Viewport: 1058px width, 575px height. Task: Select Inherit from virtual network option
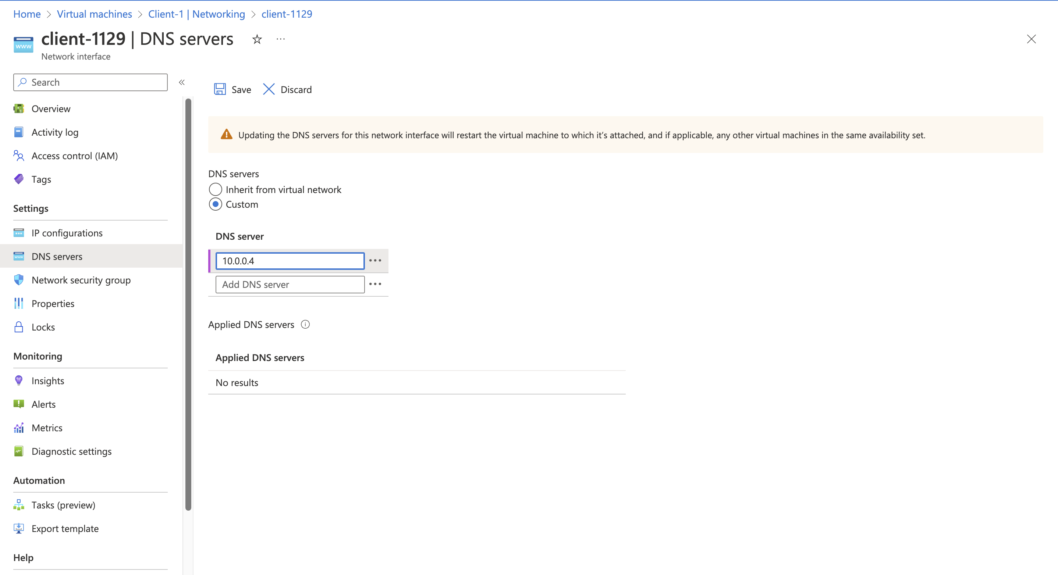click(x=216, y=190)
